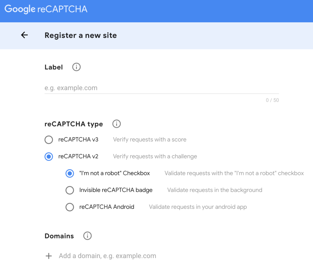Choose the "I'm not a robot" Checkbox option
313x269 pixels.
[69, 173]
